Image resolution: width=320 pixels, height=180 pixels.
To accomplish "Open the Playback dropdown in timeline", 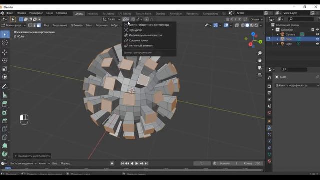I will tap(23, 163).
